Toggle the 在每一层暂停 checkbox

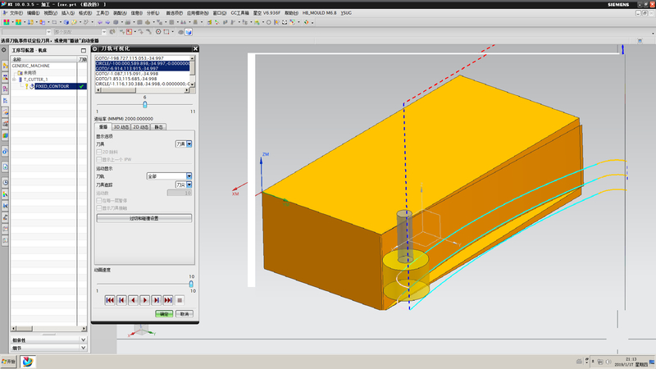click(99, 200)
